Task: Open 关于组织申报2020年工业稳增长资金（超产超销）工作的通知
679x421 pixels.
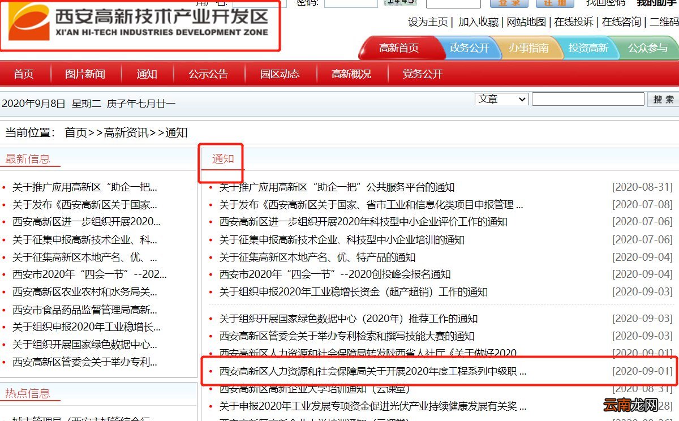Action: (x=354, y=292)
